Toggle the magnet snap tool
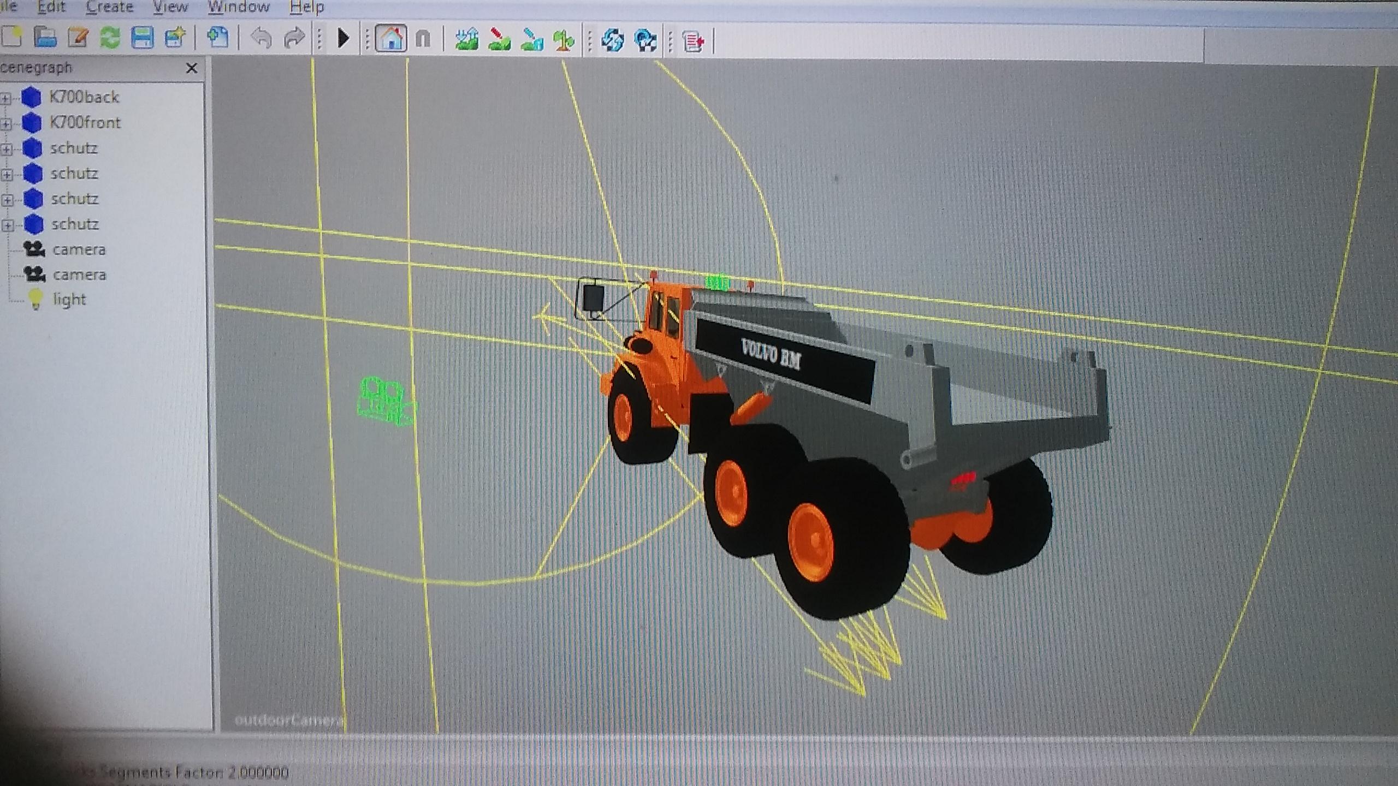1398x786 pixels. pyautogui.click(x=423, y=39)
